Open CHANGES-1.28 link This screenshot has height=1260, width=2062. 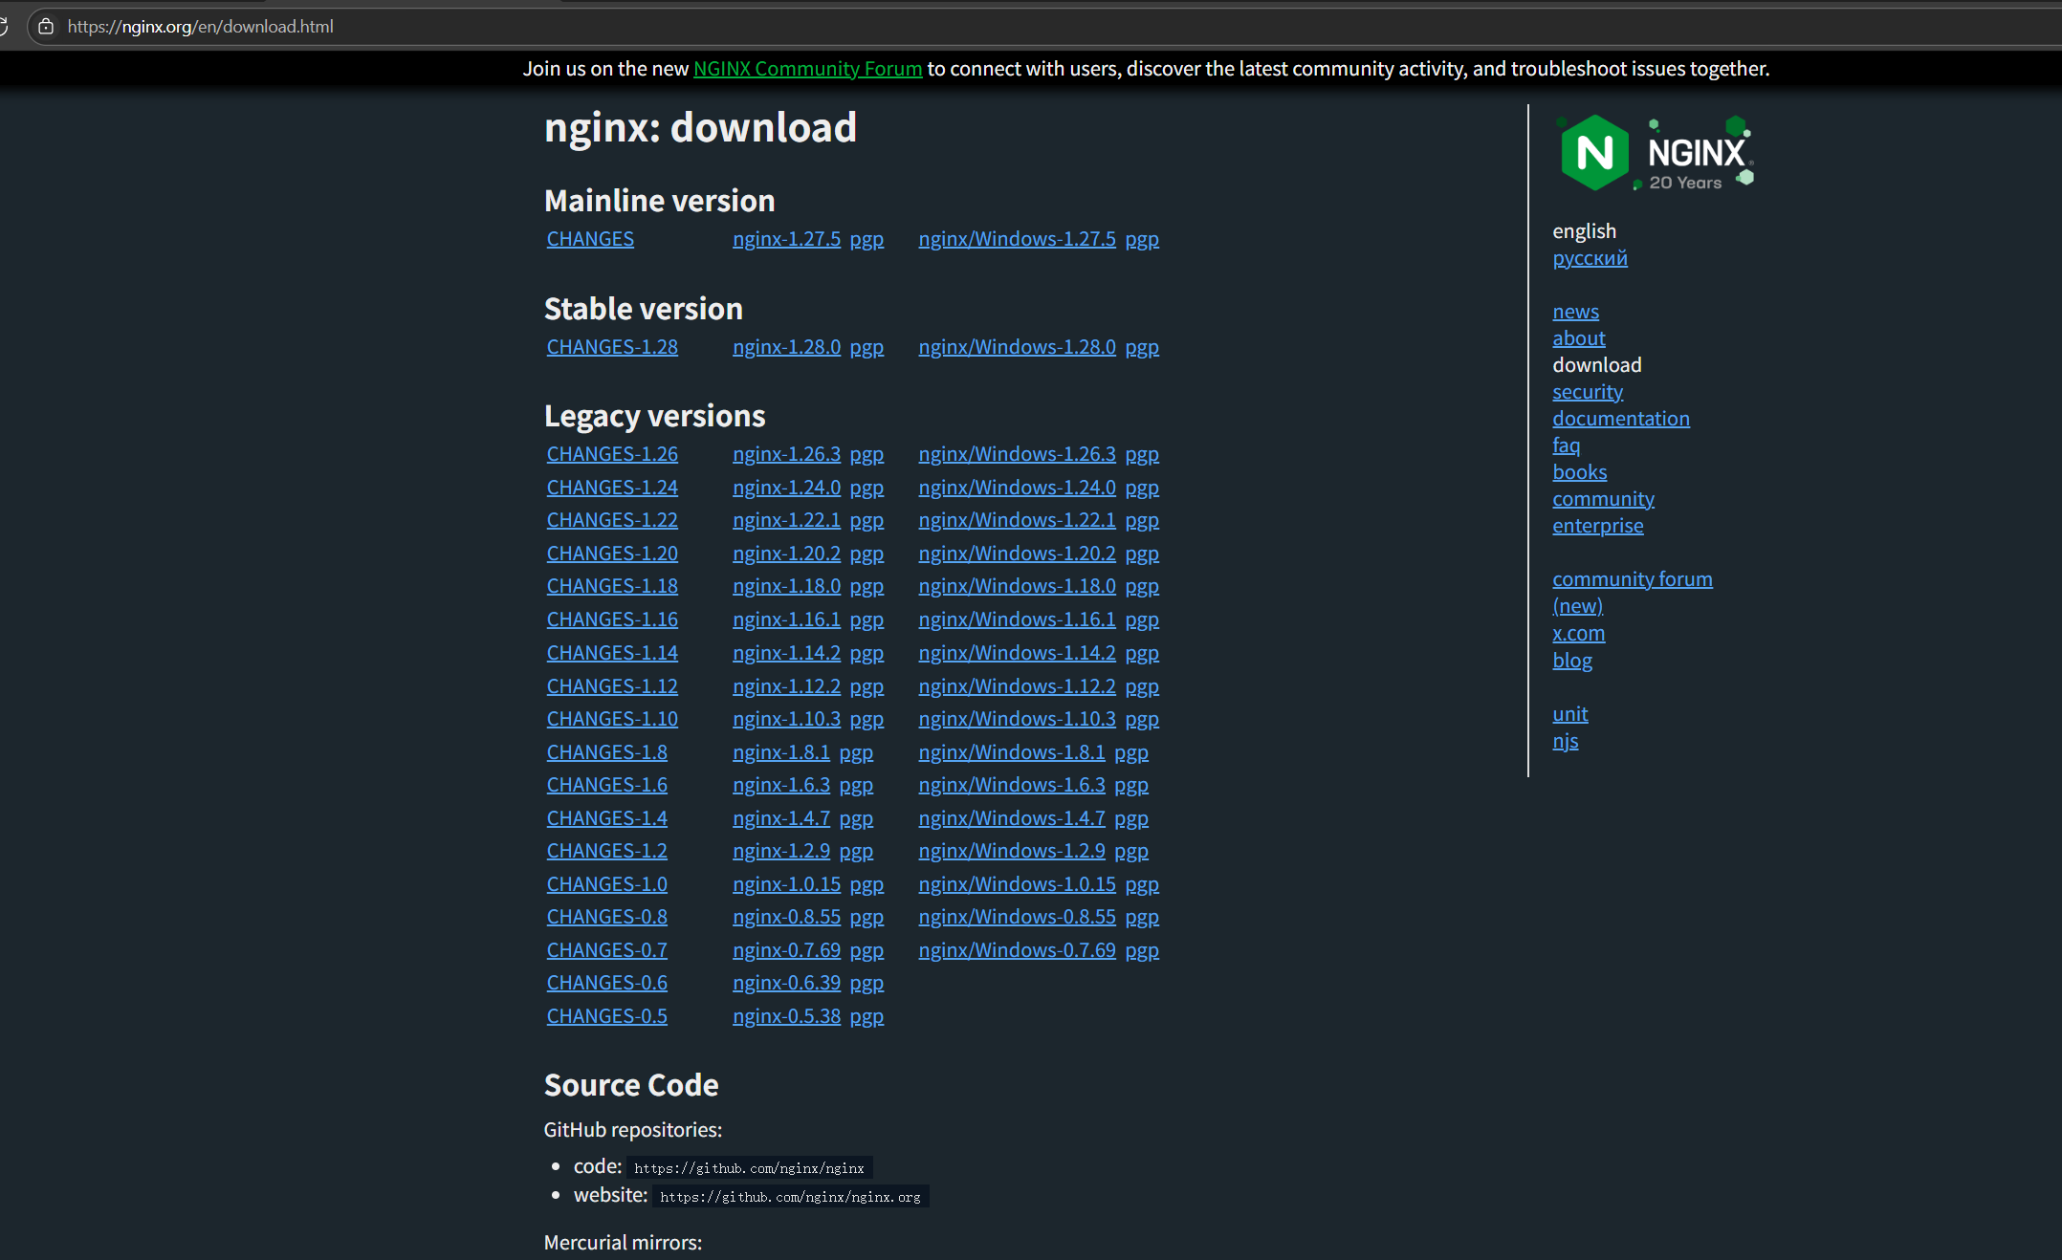point(612,347)
